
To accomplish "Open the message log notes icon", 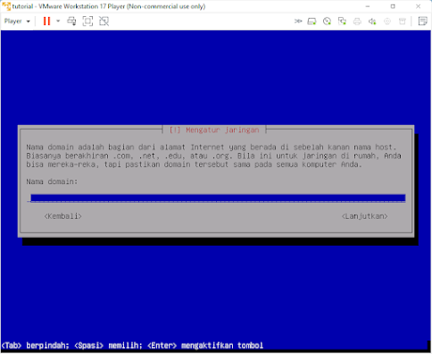I will [x=422, y=21].
